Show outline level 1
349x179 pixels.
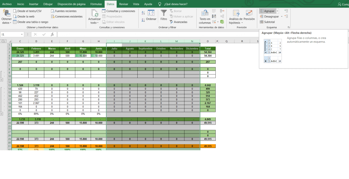(1, 41)
